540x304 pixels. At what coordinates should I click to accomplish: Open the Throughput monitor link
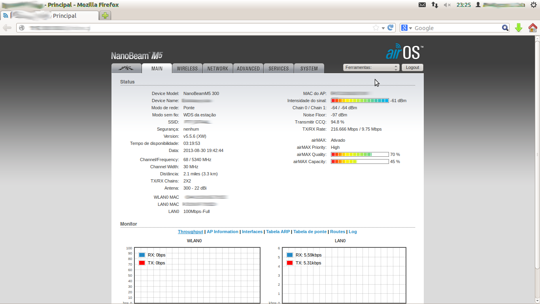[191, 232]
